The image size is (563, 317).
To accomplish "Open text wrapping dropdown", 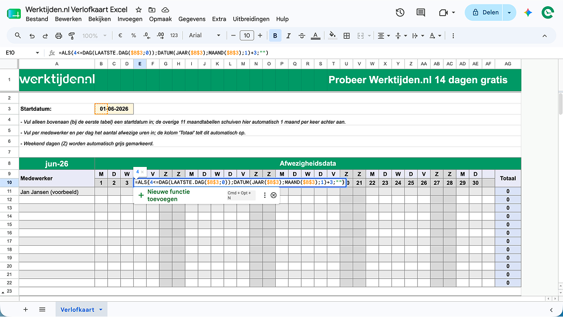I will point(418,35).
